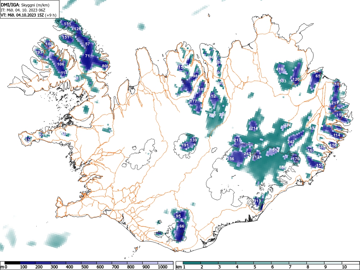Click the visibility value 514
Image resolution: width=360 pixels, height=270 pixels.
click(276, 150)
